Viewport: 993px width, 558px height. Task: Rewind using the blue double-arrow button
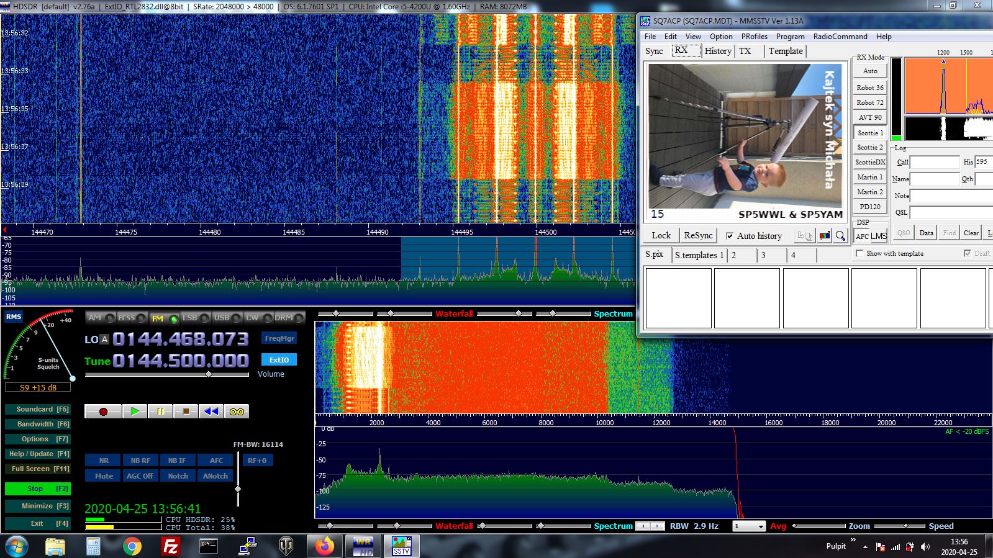(x=211, y=412)
